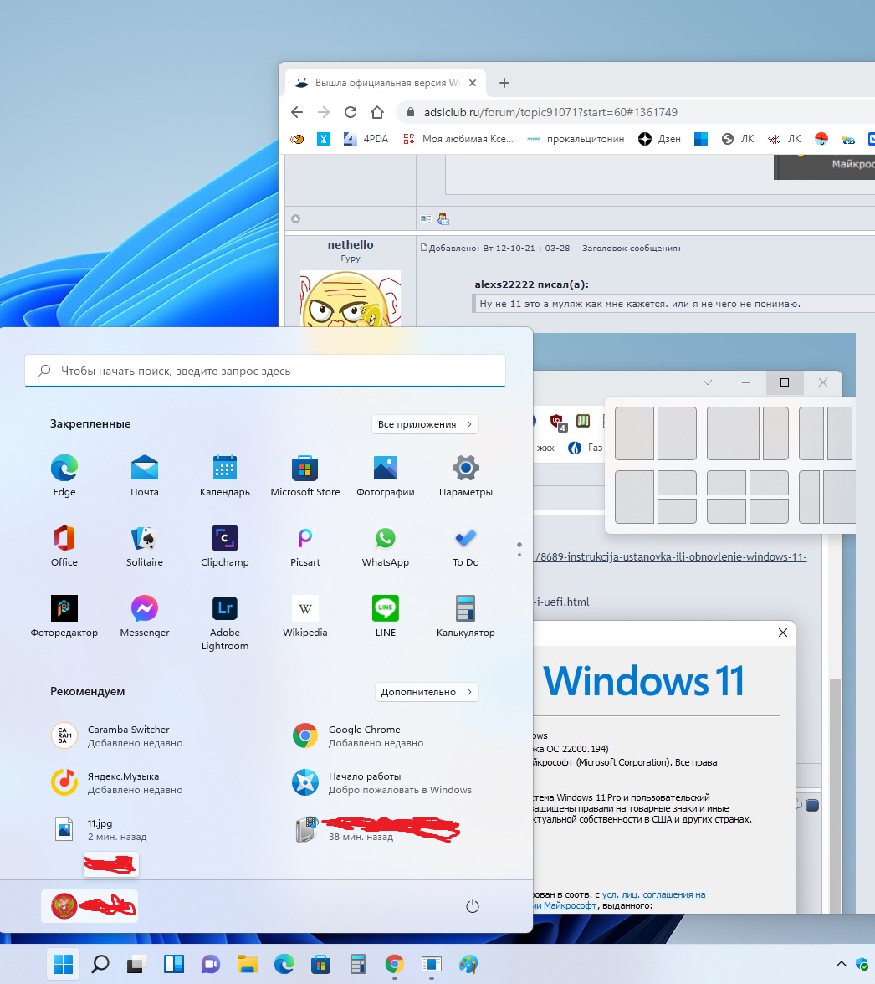
Task: Send private message icon under post
Action: click(x=443, y=218)
